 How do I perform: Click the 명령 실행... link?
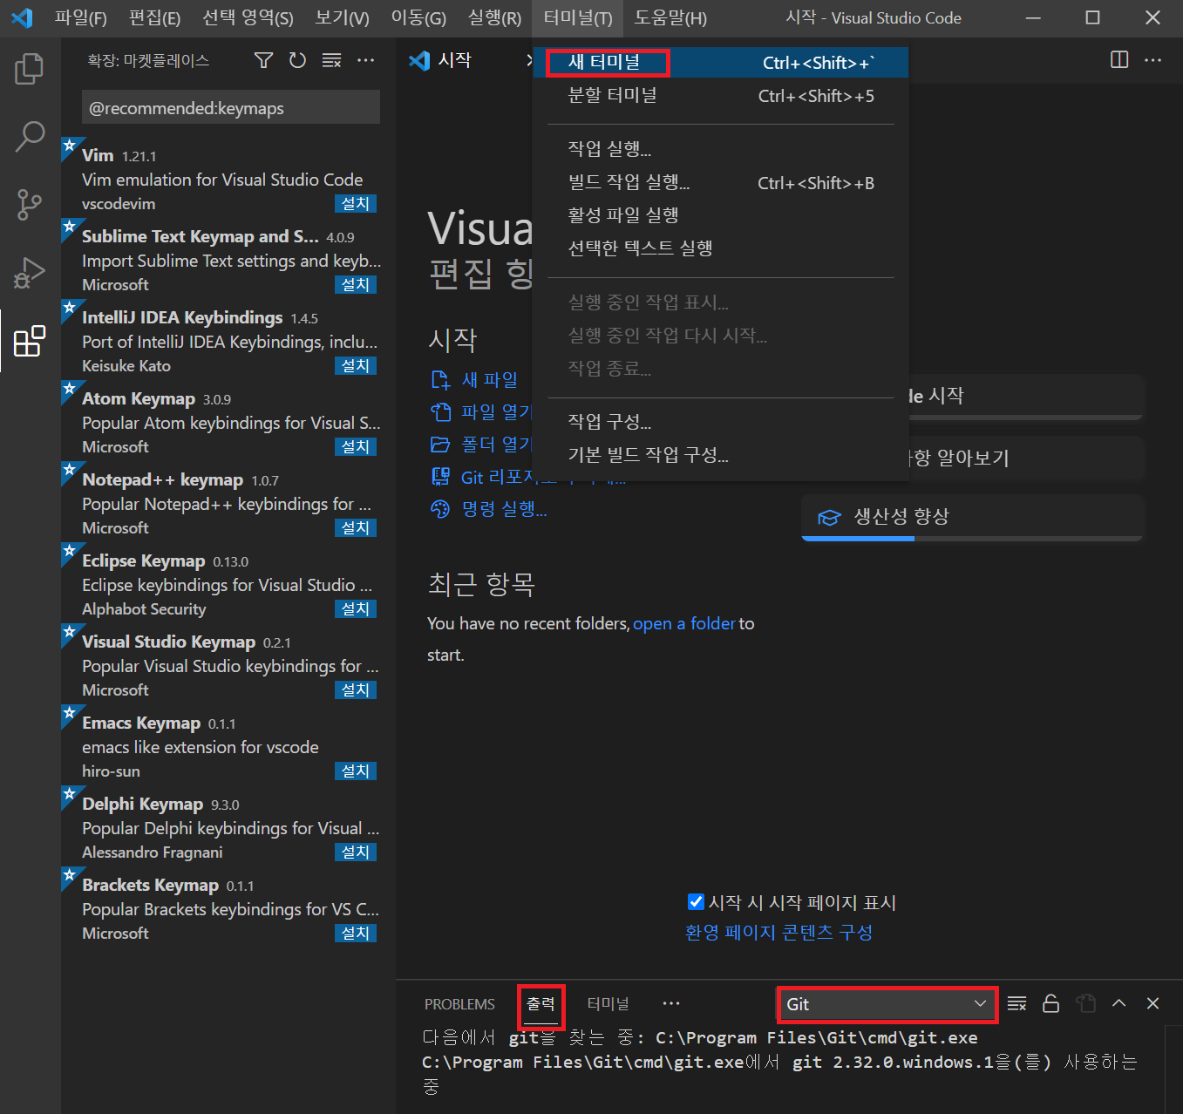(504, 509)
